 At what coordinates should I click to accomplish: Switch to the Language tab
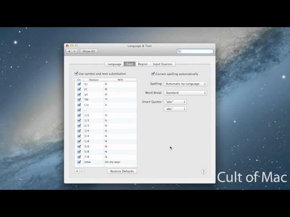[x=114, y=64]
